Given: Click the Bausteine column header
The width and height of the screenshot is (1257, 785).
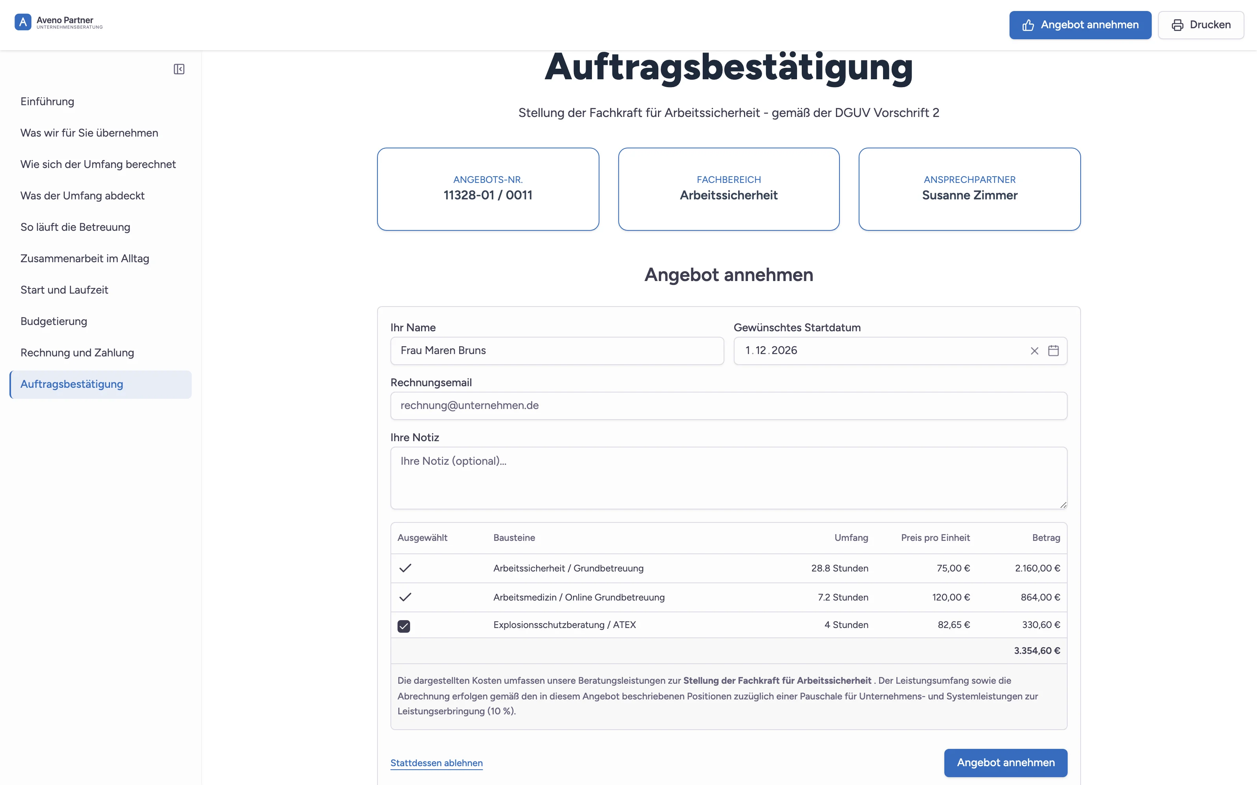Looking at the screenshot, I should click(514, 538).
